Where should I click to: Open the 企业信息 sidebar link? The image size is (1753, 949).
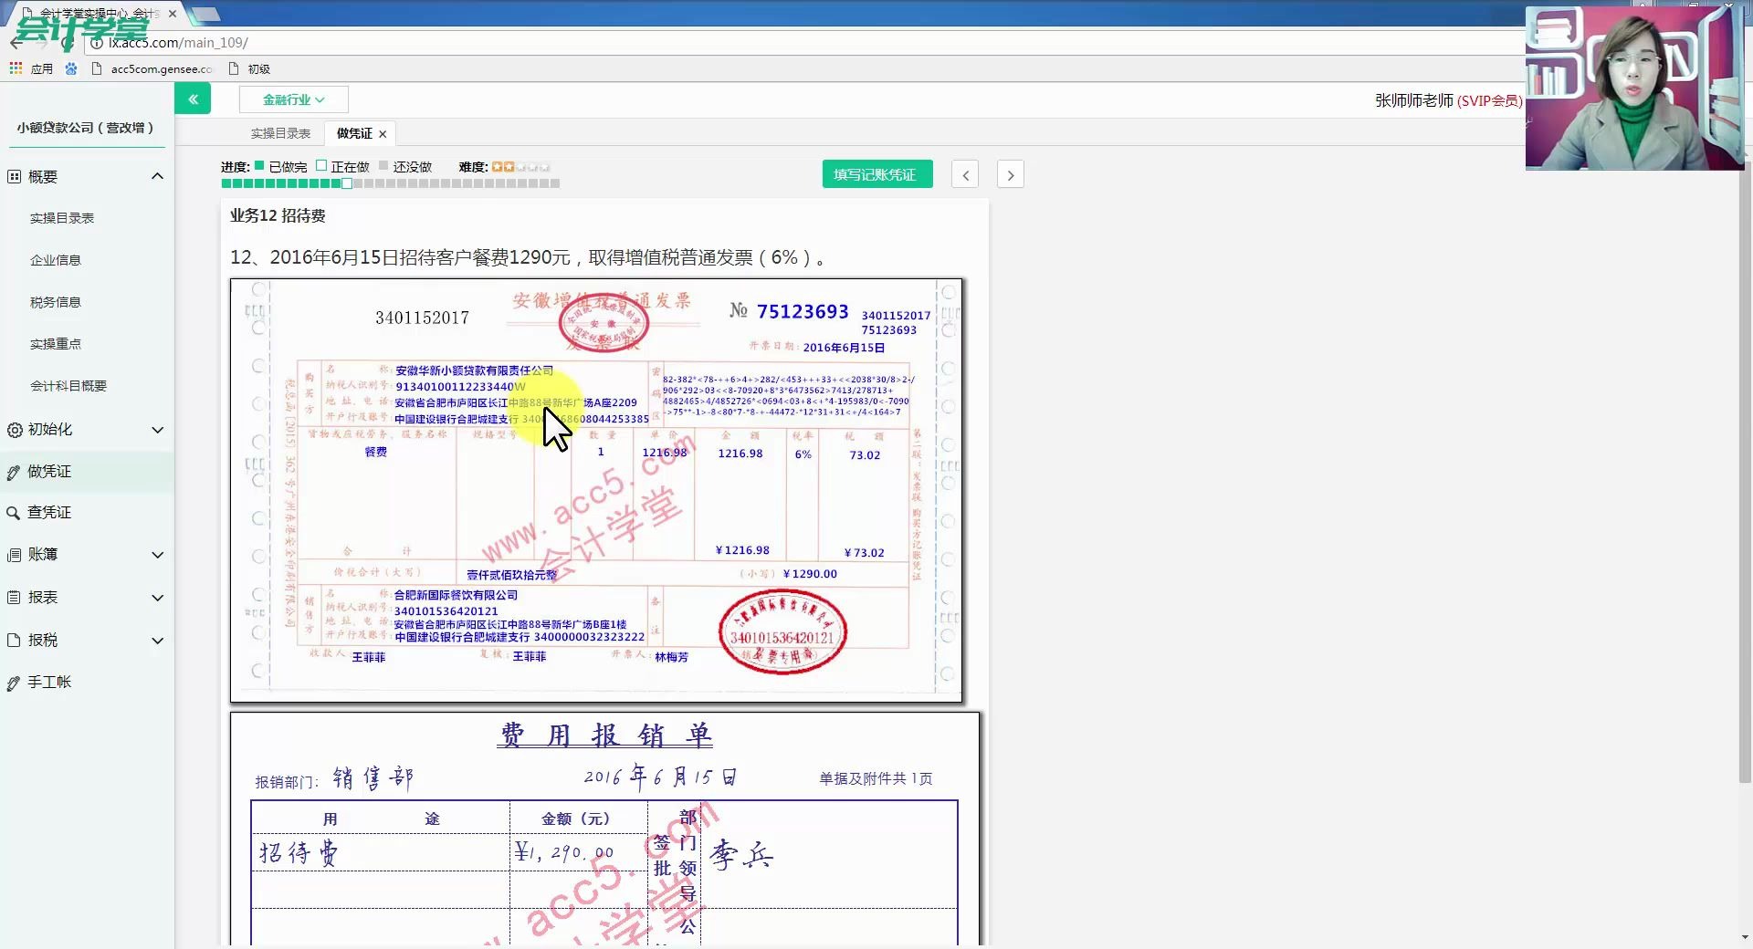[56, 260]
